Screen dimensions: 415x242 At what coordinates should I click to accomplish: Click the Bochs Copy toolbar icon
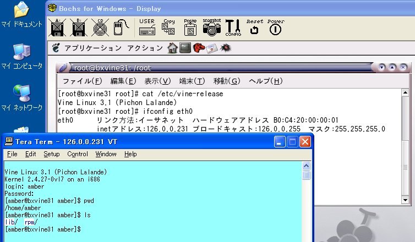168,27
